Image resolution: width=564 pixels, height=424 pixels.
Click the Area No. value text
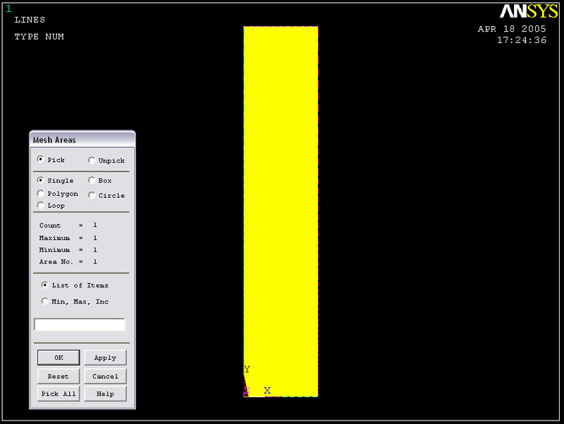click(x=95, y=261)
